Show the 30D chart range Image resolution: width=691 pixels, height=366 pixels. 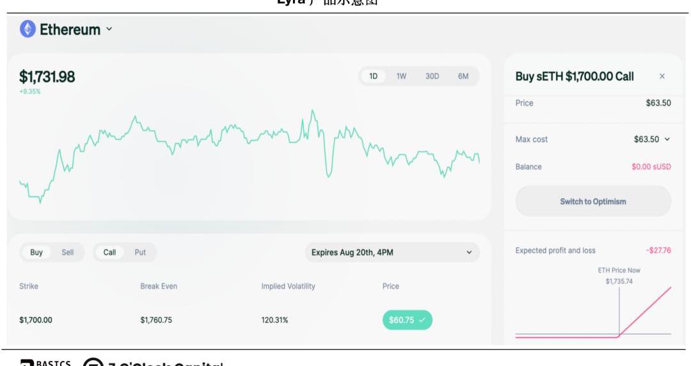tap(432, 76)
